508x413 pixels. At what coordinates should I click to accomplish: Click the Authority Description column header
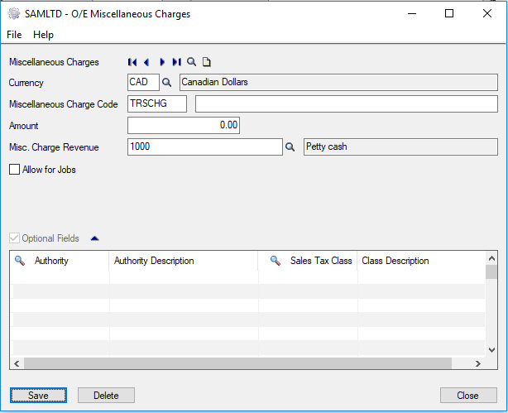tap(184, 261)
